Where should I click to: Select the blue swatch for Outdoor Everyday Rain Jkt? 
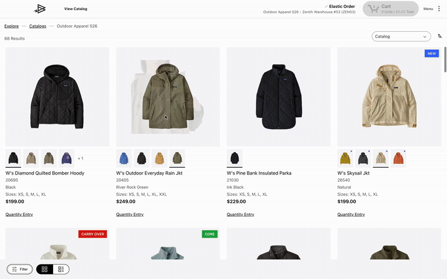pyautogui.click(x=124, y=158)
